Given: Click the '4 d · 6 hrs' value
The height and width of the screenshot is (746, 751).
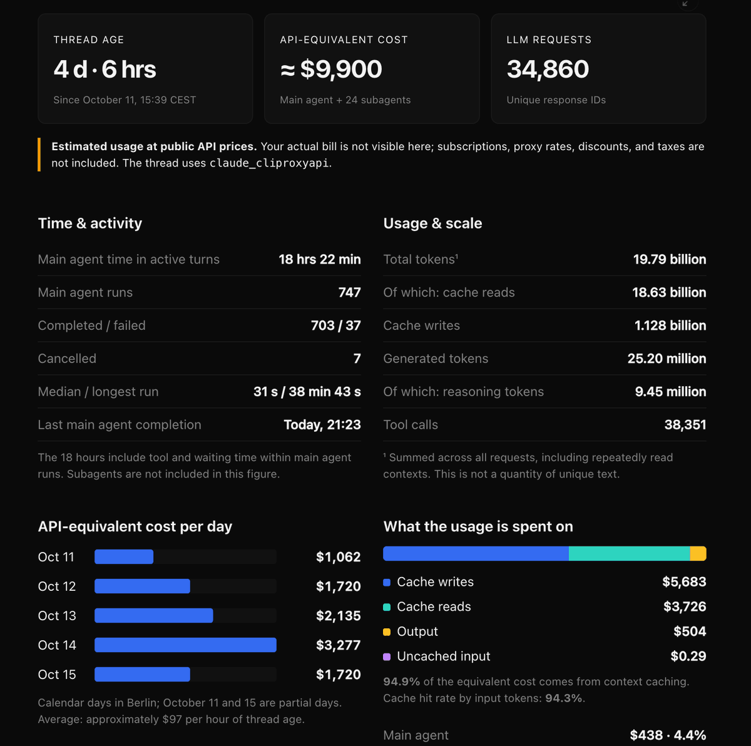Looking at the screenshot, I should pos(105,69).
